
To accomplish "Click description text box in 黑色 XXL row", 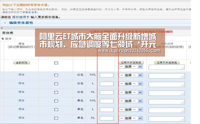I will [x=167, y=102].
